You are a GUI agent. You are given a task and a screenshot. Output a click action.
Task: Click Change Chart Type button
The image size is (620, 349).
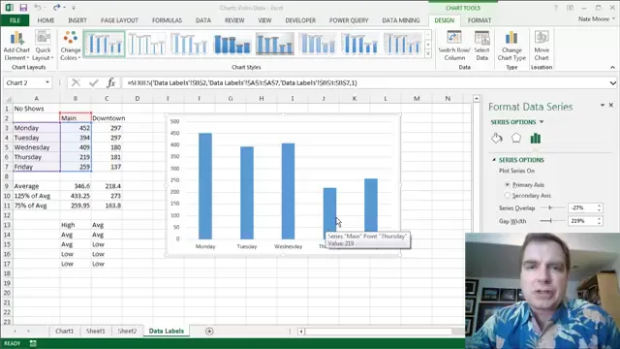click(511, 46)
